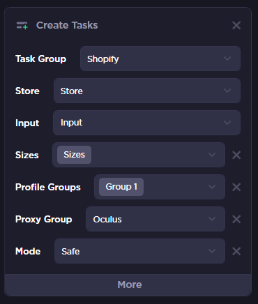Click the Store selection field
The height and width of the screenshot is (304, 258).
[x=147, y=91]
